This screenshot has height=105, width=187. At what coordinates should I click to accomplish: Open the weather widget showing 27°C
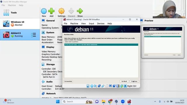pyautogui.click(x=9, y=101)
